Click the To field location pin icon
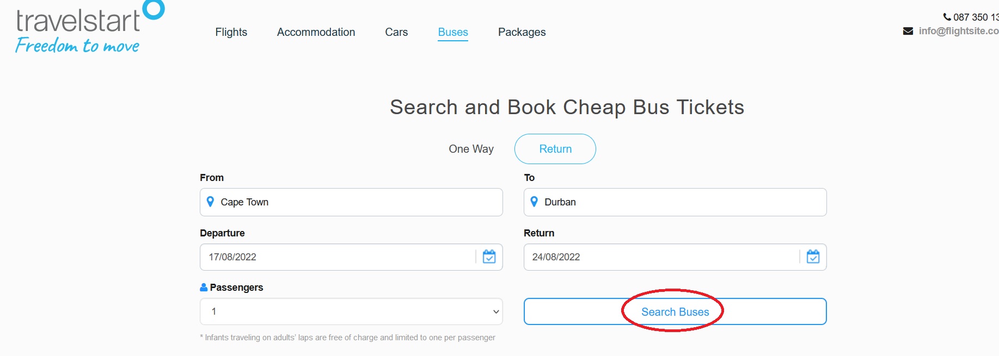Screen dimensions: 999x356 click(534, 202)
